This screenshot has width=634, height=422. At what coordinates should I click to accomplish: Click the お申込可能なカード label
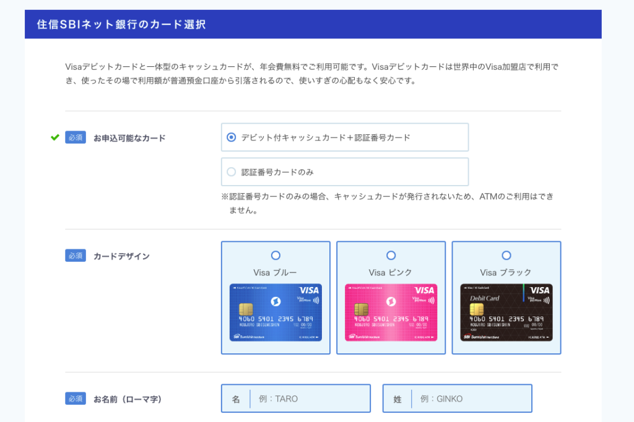pos(129,138)
